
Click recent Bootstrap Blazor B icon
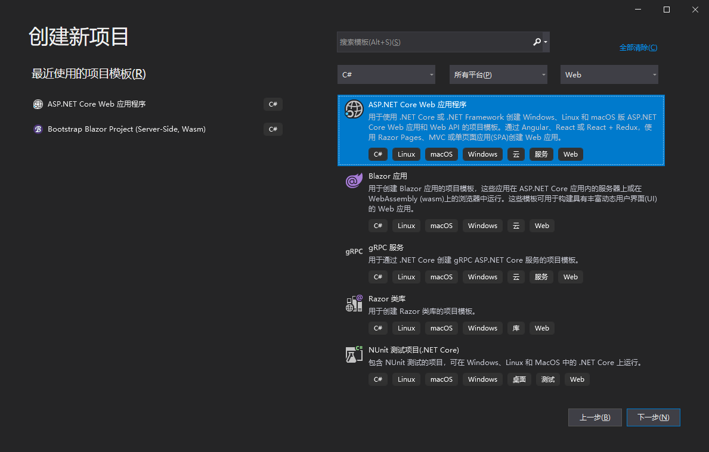38,129
